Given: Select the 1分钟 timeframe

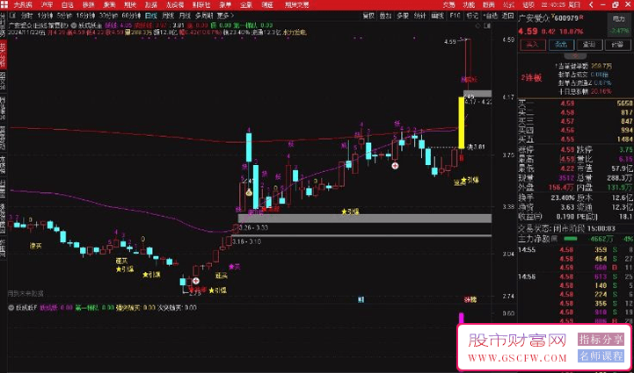Looking at the screenshot, I should coord(45,16).
